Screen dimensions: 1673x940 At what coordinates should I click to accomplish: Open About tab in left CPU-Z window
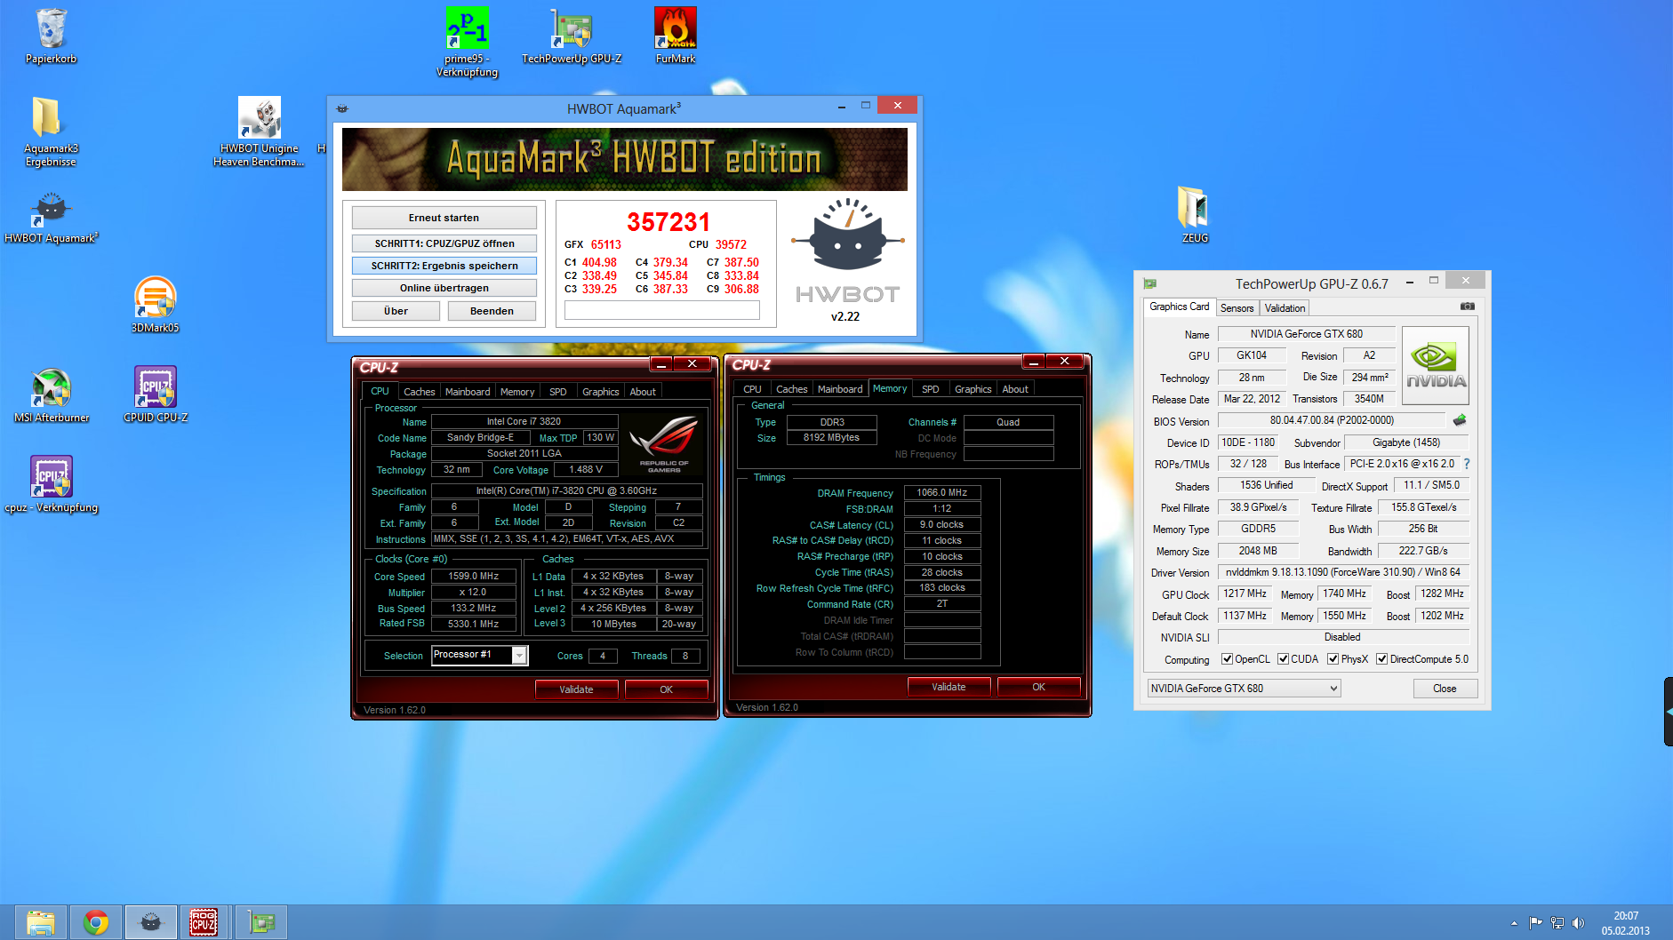[642, 392]
